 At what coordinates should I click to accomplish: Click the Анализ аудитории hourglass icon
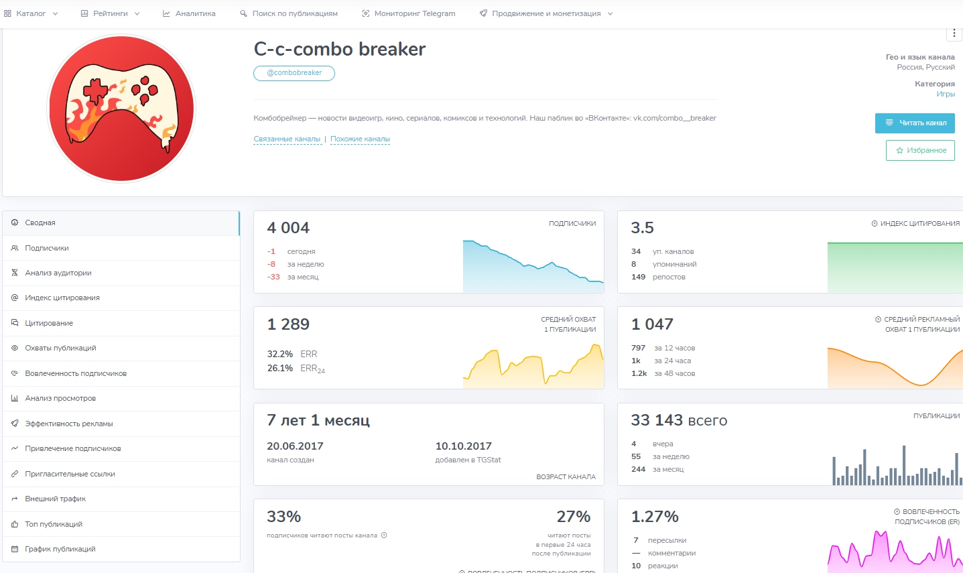pos(15,273)
